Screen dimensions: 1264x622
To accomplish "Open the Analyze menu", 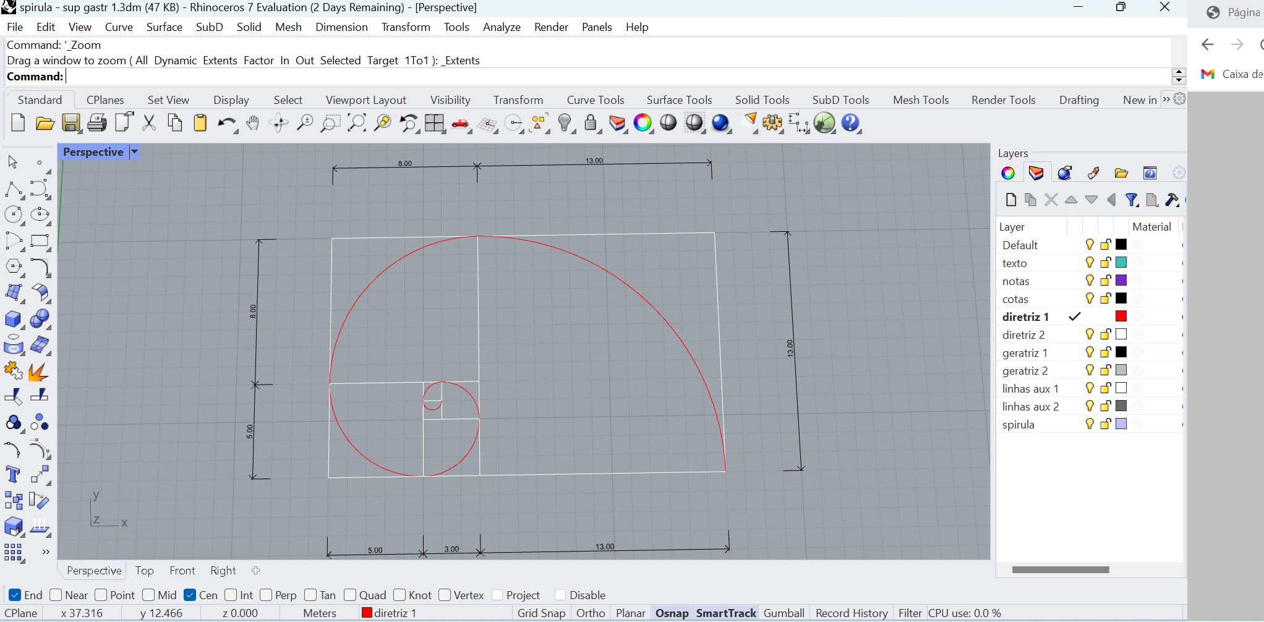I will pyautogui.click(x=502, y=27).
